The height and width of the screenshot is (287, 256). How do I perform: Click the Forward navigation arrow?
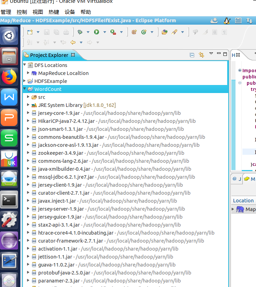pyautogui.click(x=90, y=42)
